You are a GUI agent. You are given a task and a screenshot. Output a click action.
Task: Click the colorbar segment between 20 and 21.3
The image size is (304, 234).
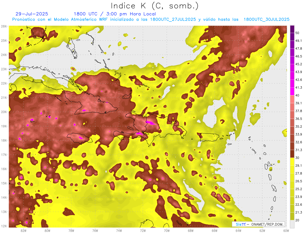click(x=292, y=216)
